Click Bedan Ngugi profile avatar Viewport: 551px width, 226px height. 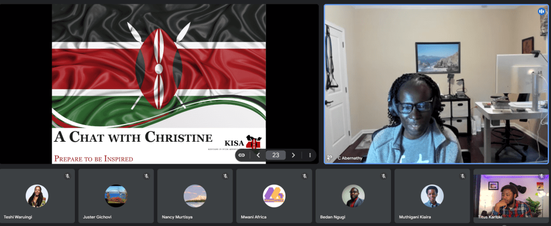tap(353, 196)
